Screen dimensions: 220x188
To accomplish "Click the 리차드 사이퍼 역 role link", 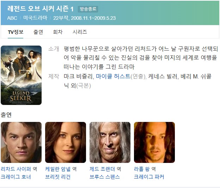I will (19, 169).
